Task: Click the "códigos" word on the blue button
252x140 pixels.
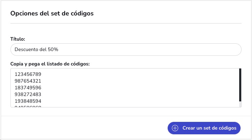Action: [227, 128]
